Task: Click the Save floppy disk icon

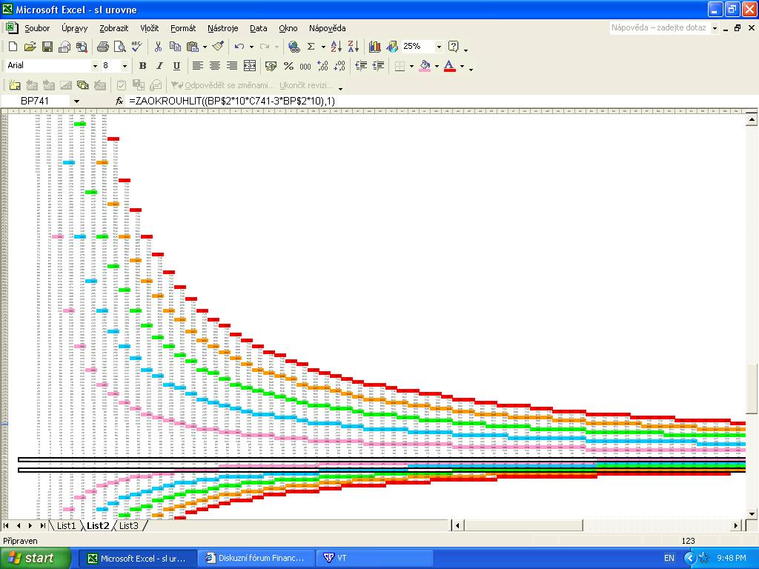Action: click(x=47, y=47)
